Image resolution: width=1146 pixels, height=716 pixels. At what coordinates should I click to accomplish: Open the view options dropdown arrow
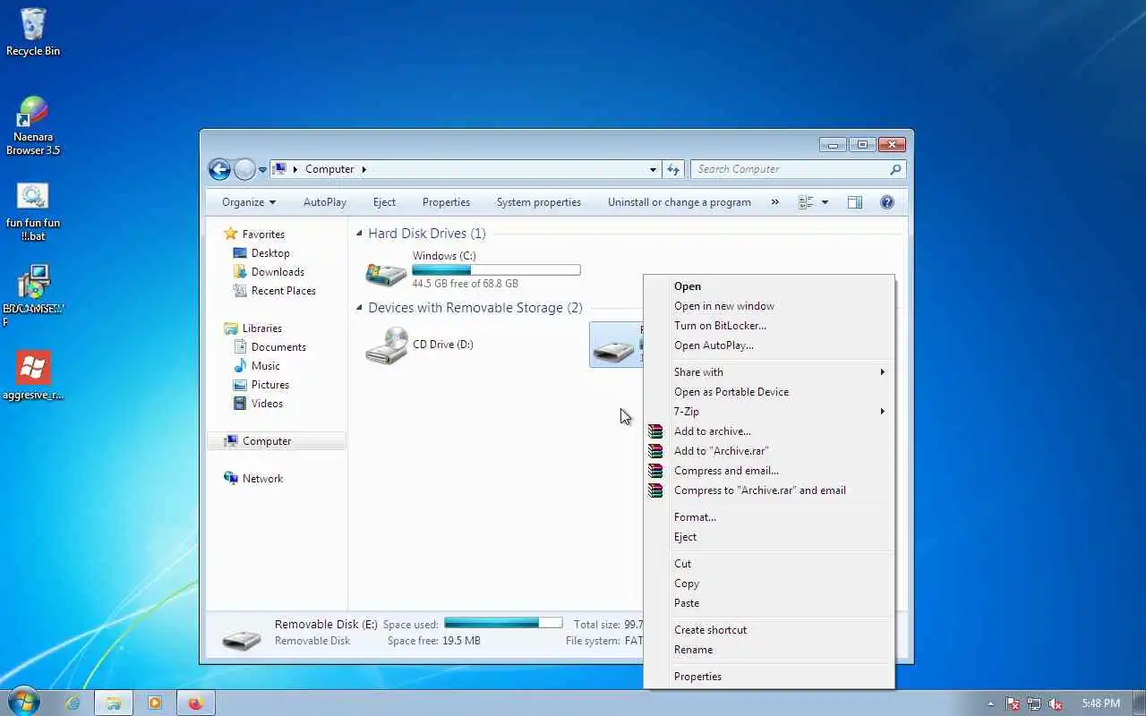(825, 202)
